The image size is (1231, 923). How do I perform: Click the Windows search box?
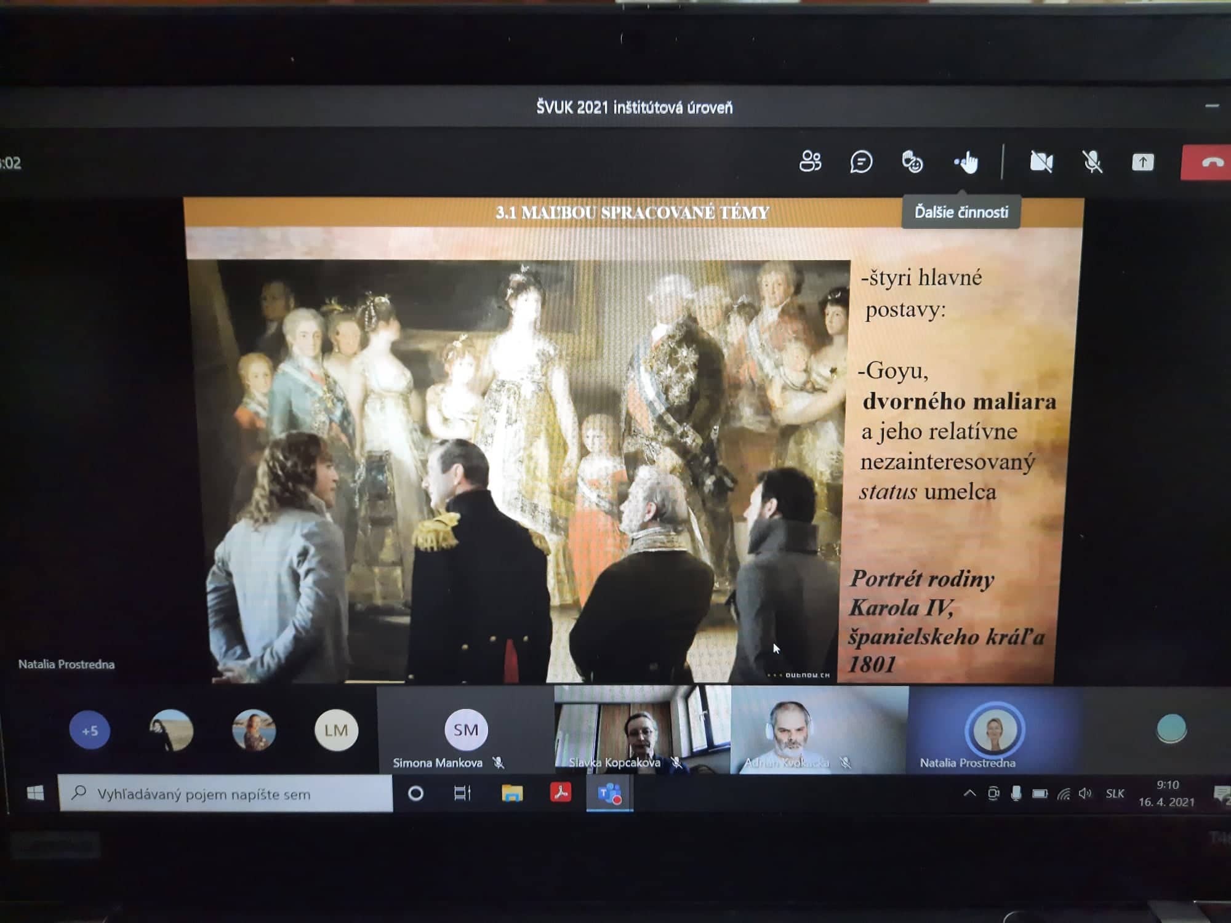(225, 794)
